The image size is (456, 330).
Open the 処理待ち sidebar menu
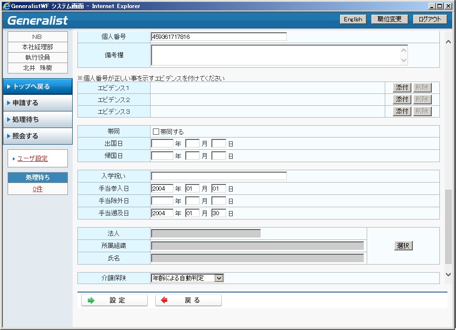click(38, 119)
